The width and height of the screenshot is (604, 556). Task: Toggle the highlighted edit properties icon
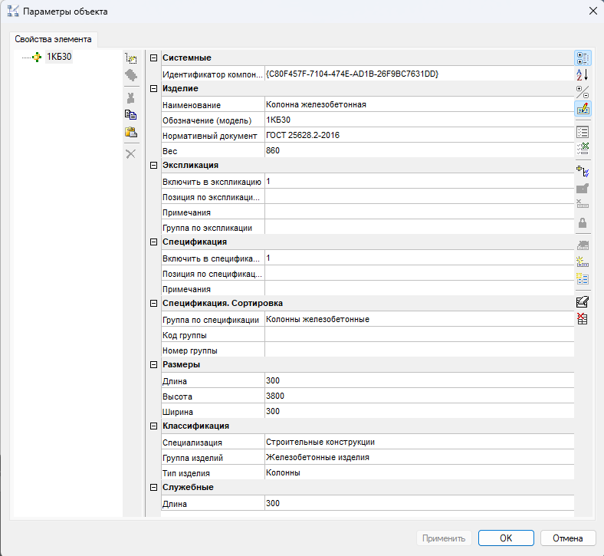[582, 108]
